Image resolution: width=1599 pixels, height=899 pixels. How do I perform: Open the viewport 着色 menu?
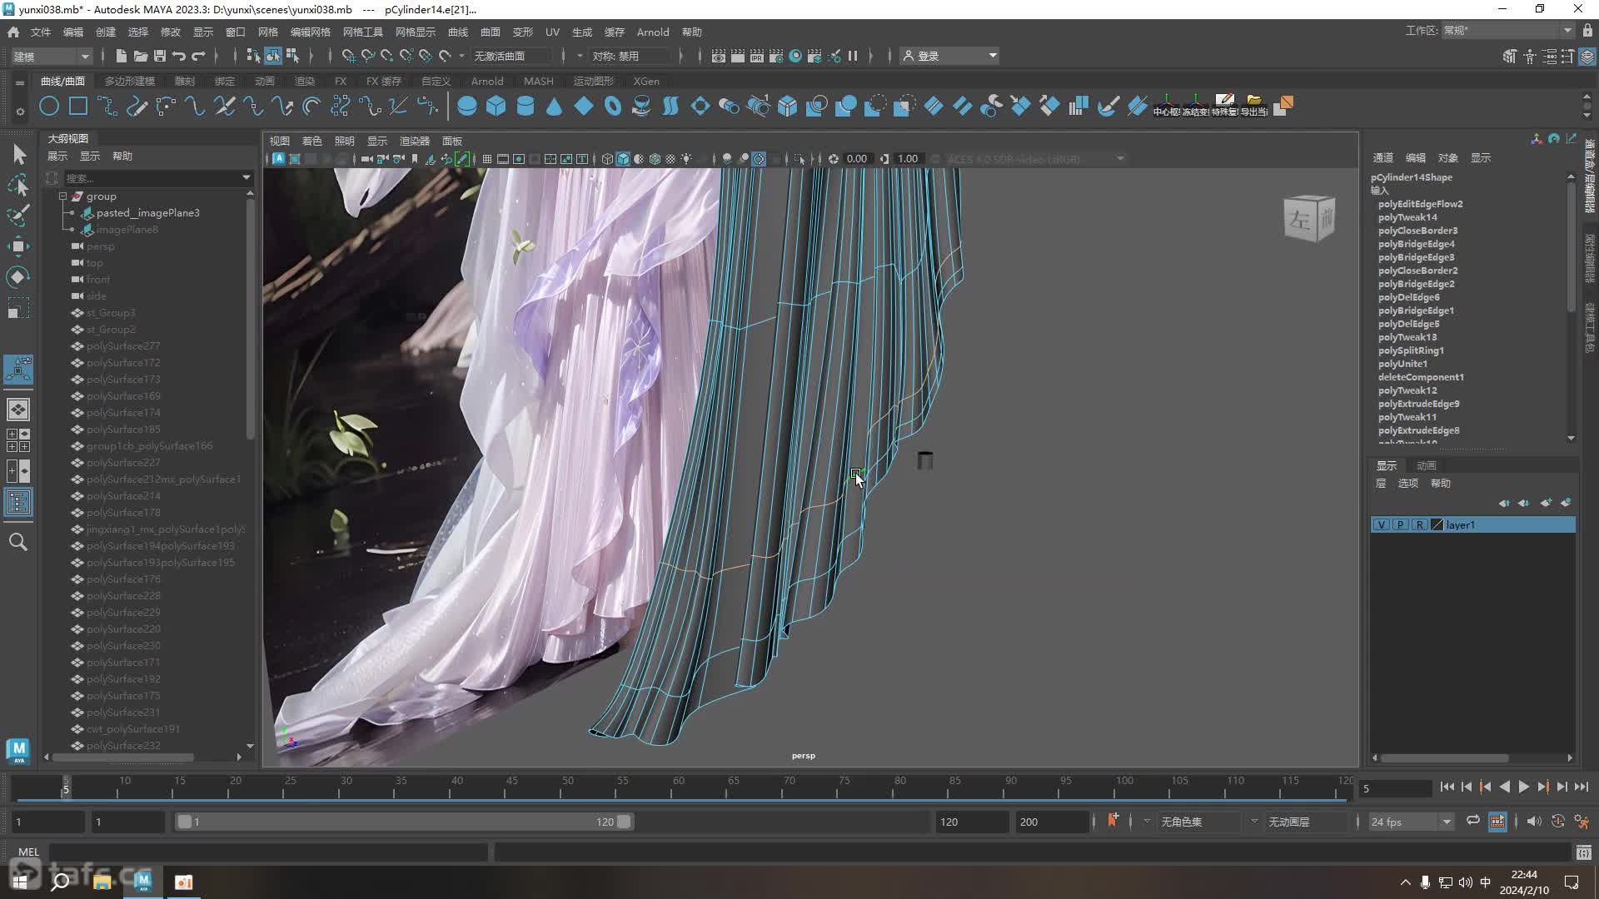pos(312,141)
